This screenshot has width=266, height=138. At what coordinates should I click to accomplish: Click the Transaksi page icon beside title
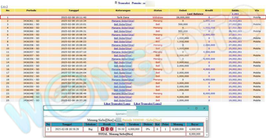pyautogui.click(x=116, y=3)
